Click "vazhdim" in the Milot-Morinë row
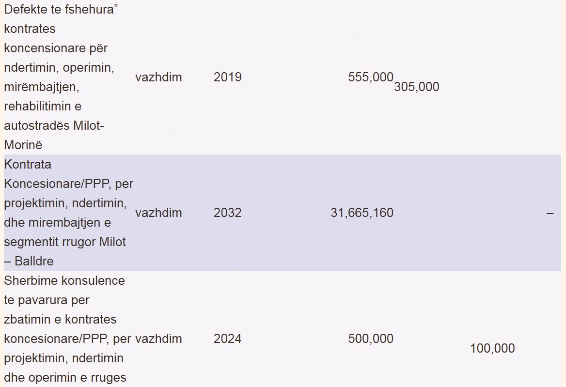 point(158,77)
